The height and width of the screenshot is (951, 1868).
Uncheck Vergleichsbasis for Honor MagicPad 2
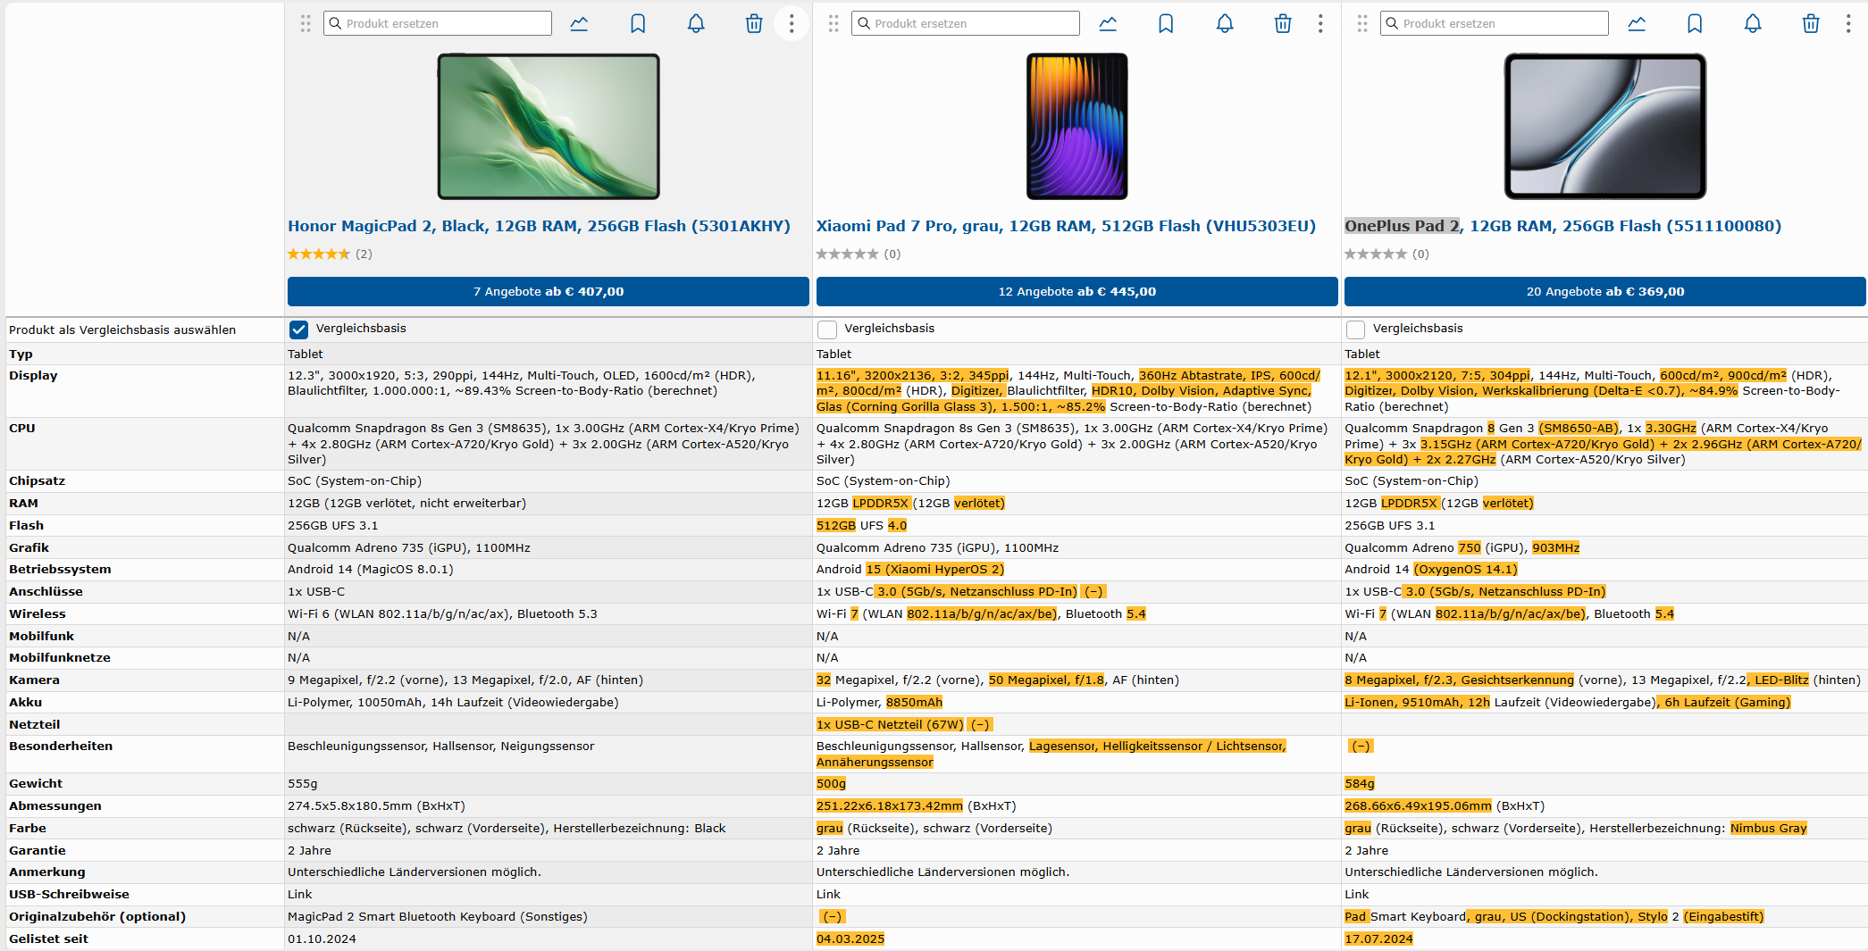click(x=298, y=330)
